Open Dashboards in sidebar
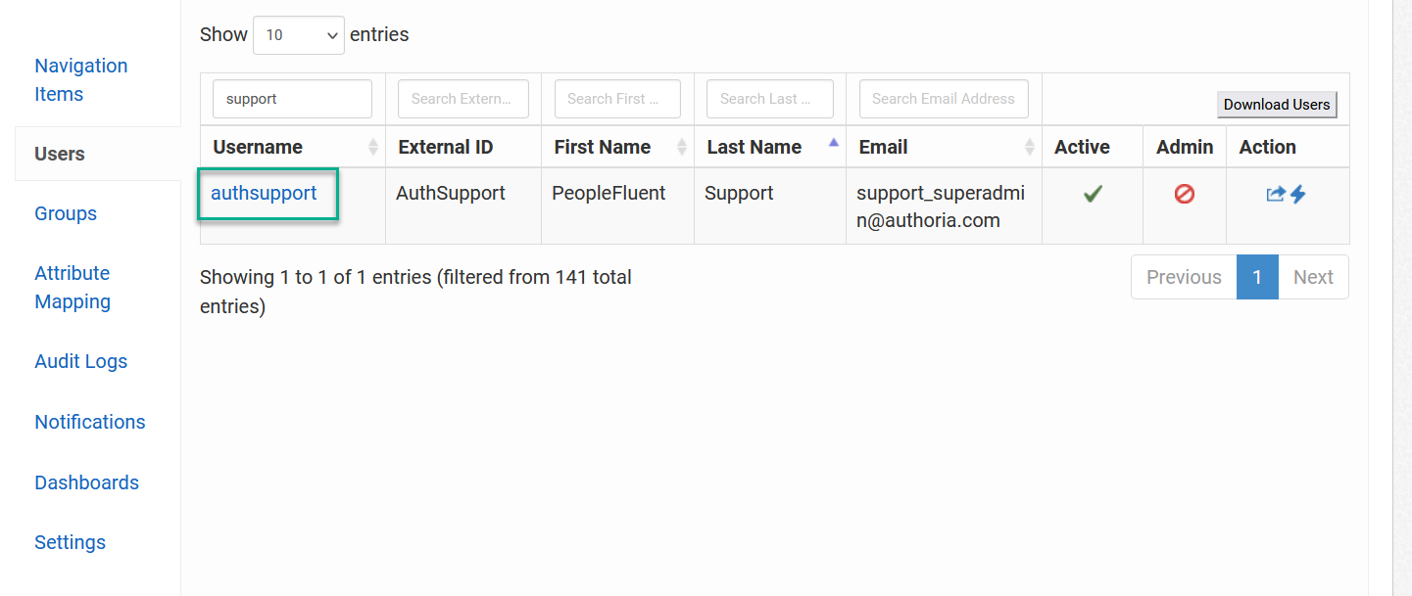The height and width of the screenshot is (596, 1412). [x=87, y=482]
